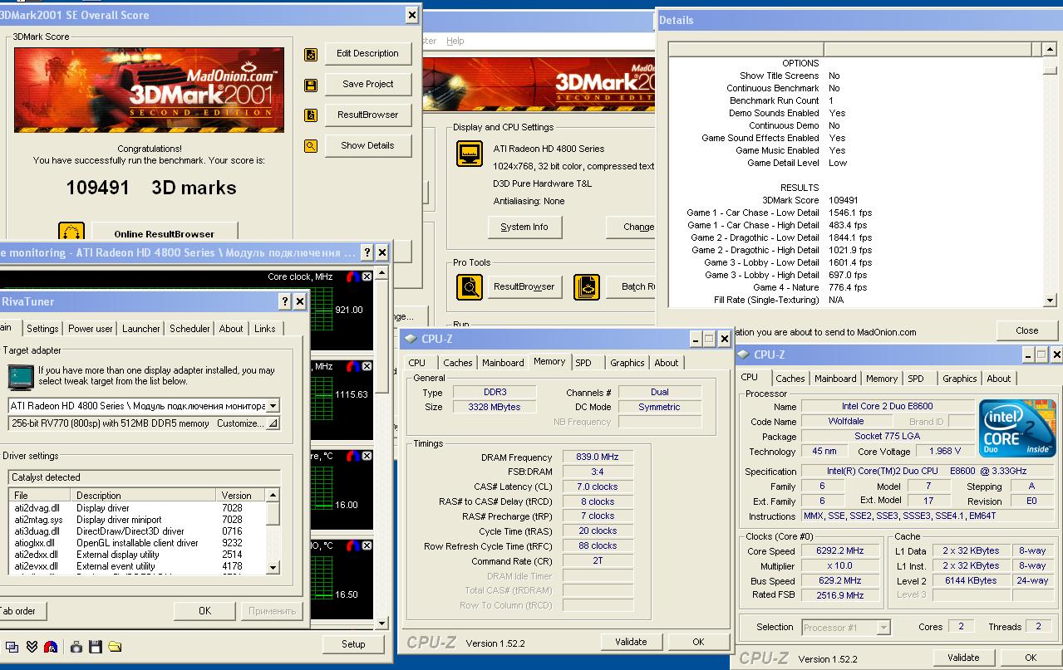Open the ATI Radeon HD 4800 adapter dropdown
Screen dimensions: 1063x670
273,406
